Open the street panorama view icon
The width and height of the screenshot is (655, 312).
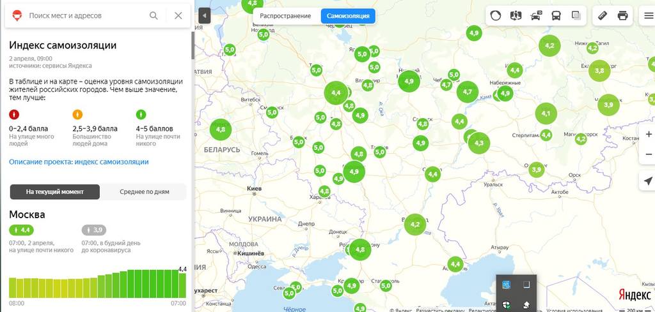pyautogui.click(x=516, y=16)
